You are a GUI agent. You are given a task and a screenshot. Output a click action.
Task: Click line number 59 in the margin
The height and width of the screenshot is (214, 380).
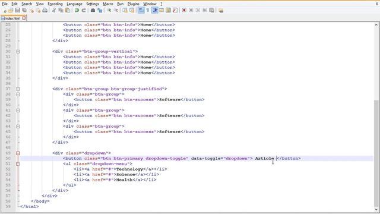coord(8,206)
